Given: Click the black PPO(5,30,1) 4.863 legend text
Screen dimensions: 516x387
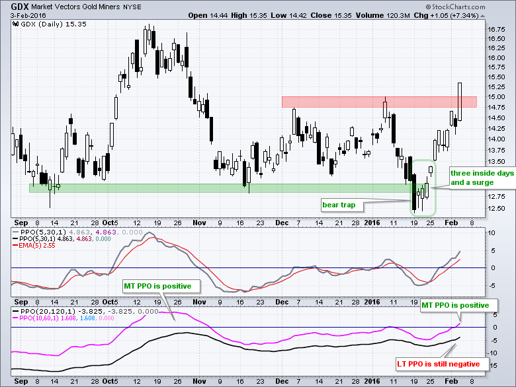Looking at the screenshot, I should tap(65, 239).
